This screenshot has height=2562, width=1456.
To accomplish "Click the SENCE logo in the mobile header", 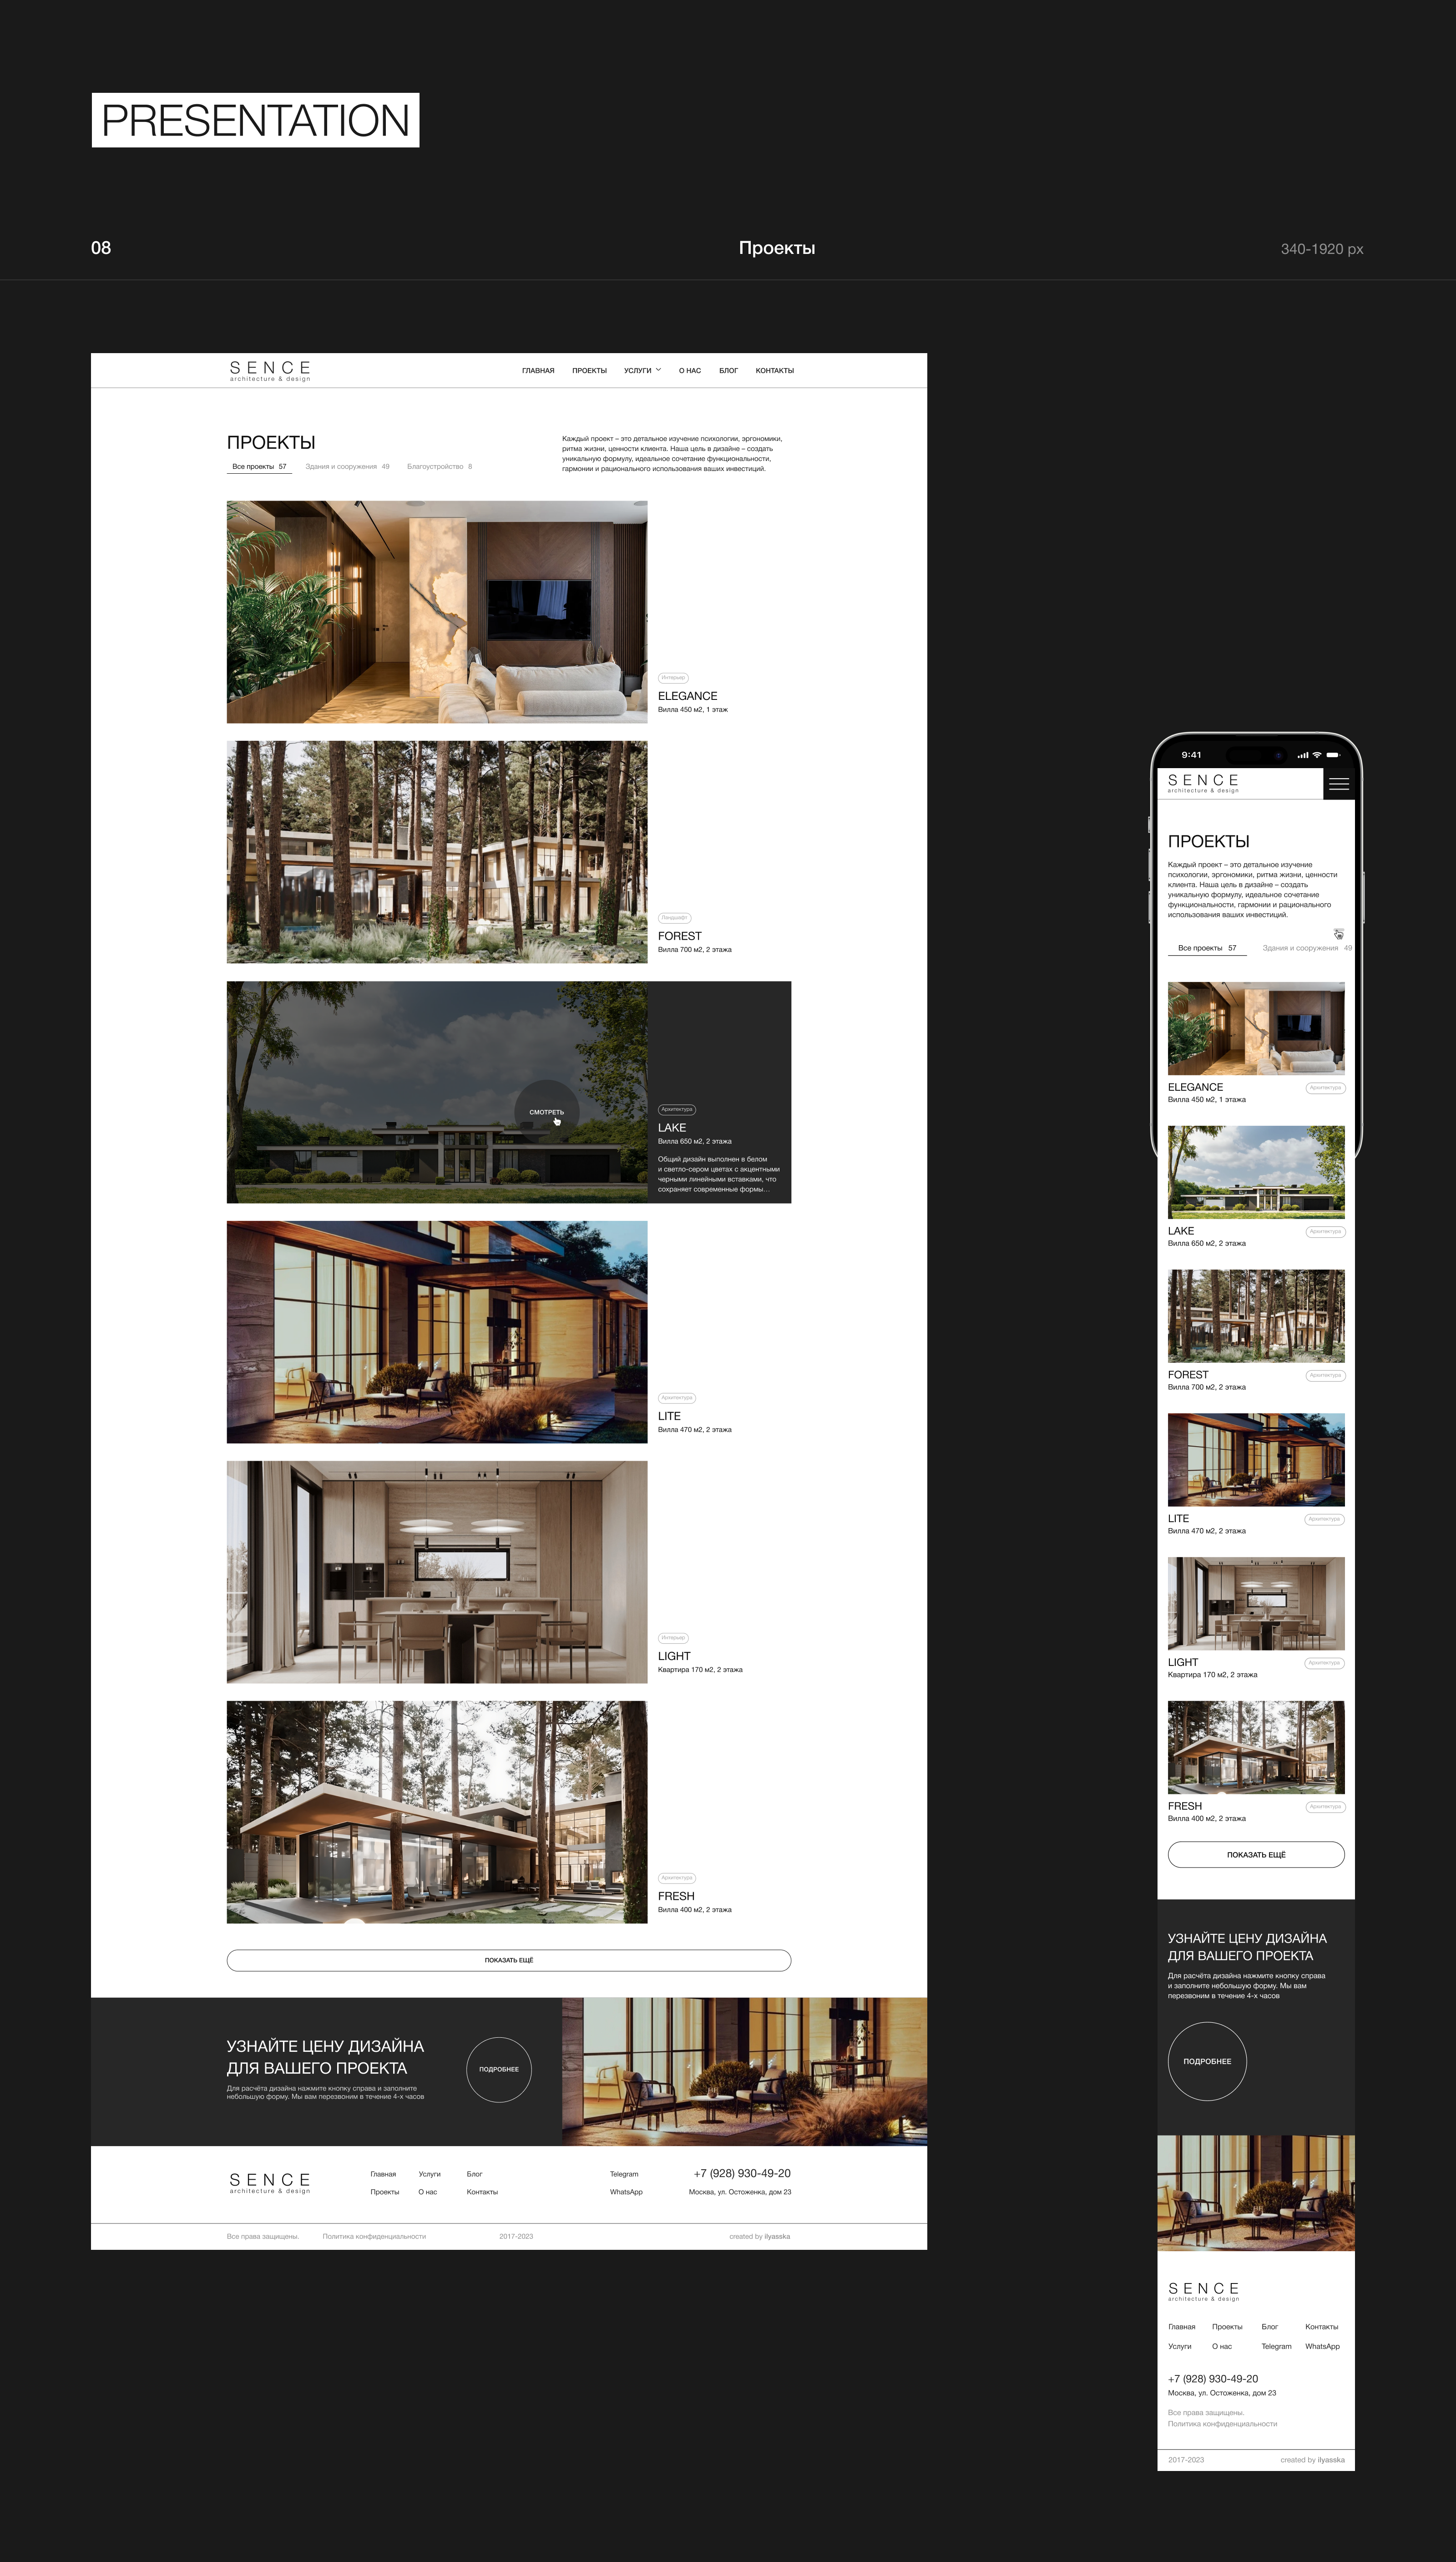I will (x=1203, y=783).
